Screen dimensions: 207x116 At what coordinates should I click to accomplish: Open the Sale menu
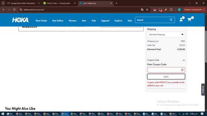click(x=130, y=21)
